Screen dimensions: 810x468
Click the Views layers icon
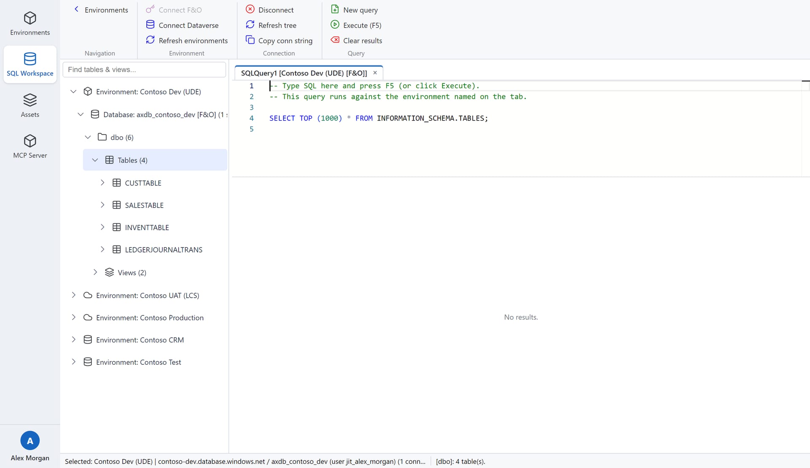(109, 272)
